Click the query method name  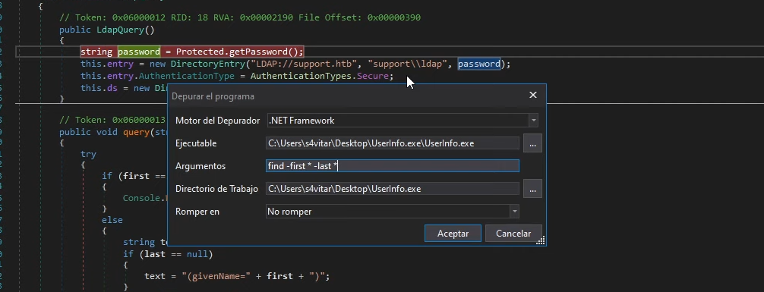pyautogui.click(x=136, y=132)
